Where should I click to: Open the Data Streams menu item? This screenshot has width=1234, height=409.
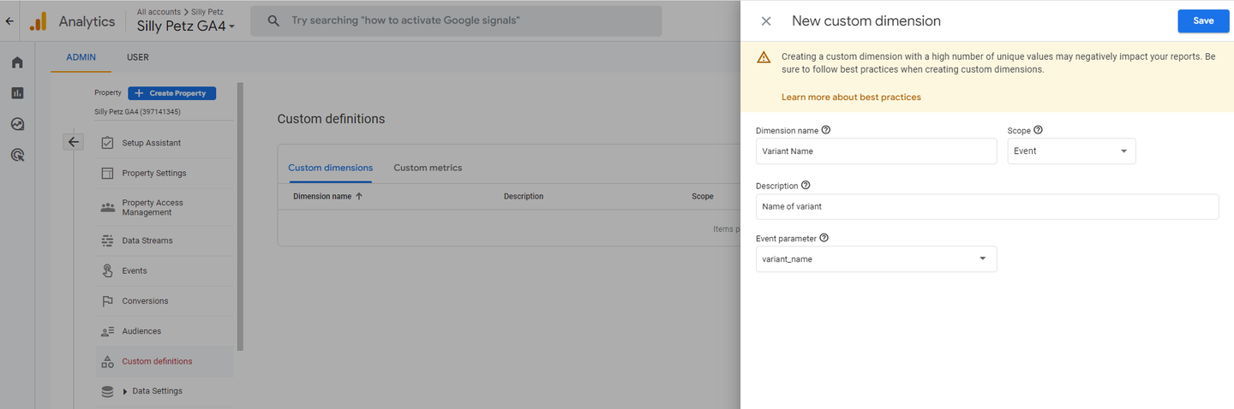165,240
